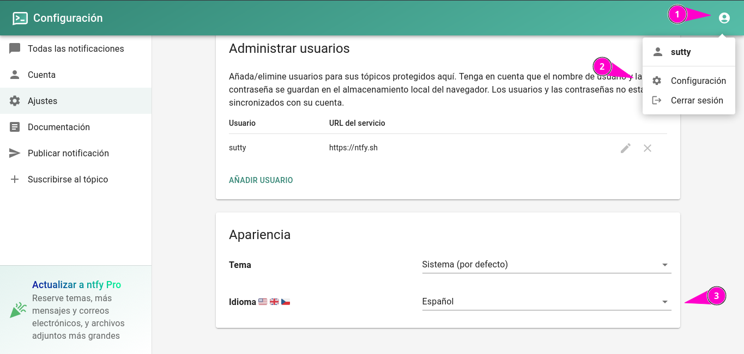Click the document icon beside Documentación
The width and height of the screenshot is (744, 354).
tap(15, 127)
